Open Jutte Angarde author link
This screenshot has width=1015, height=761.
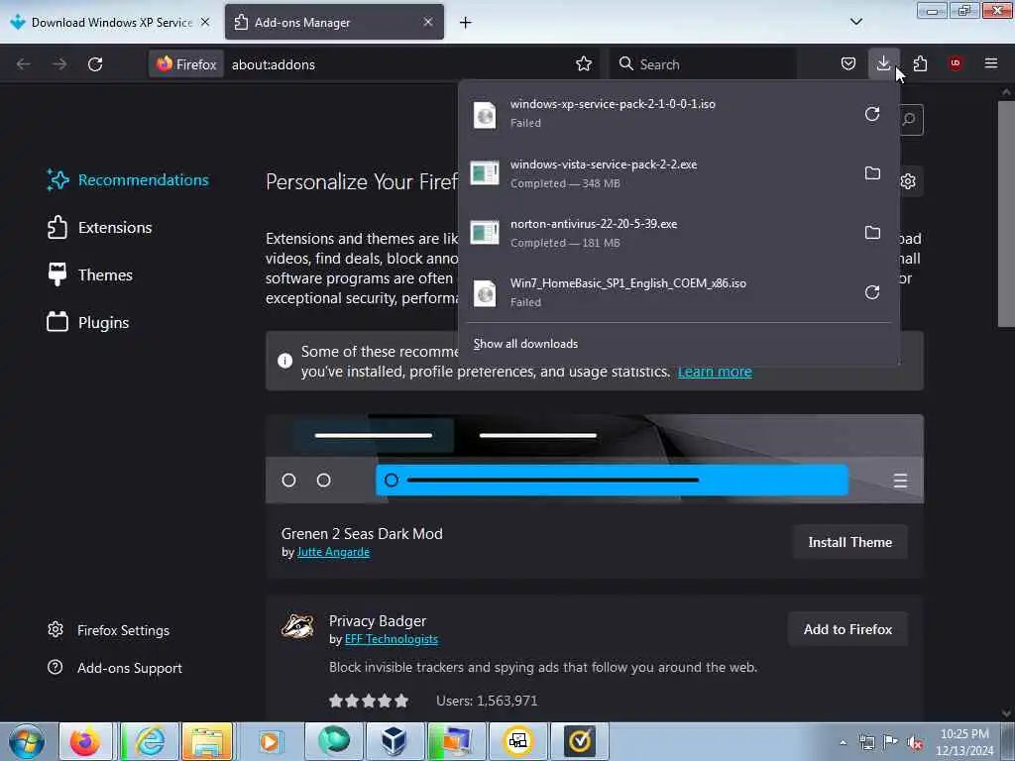click(x=333, y=552)
